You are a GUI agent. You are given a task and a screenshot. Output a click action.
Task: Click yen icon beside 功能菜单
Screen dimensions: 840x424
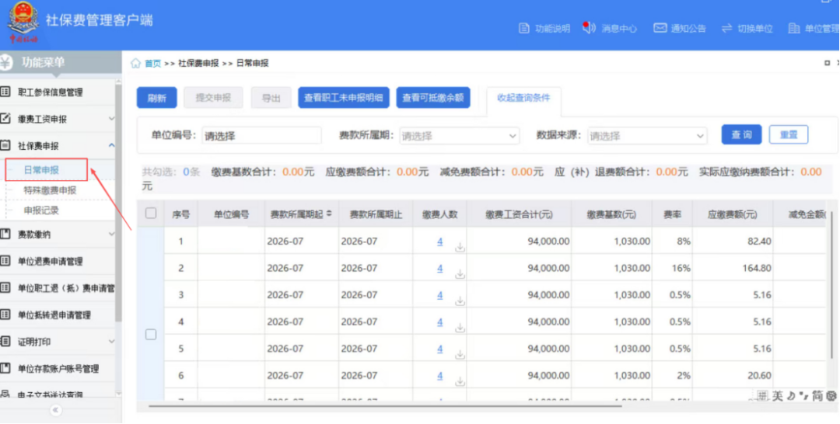(6, 63)
